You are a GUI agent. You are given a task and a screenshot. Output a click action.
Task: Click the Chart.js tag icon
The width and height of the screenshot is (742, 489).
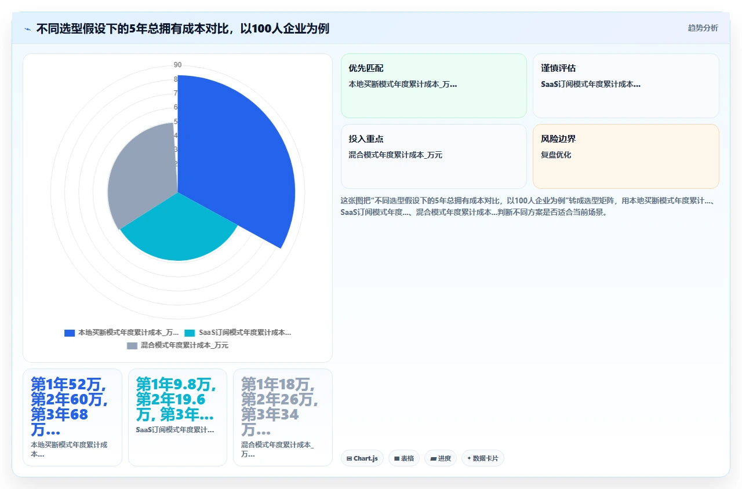coord(349,458)
